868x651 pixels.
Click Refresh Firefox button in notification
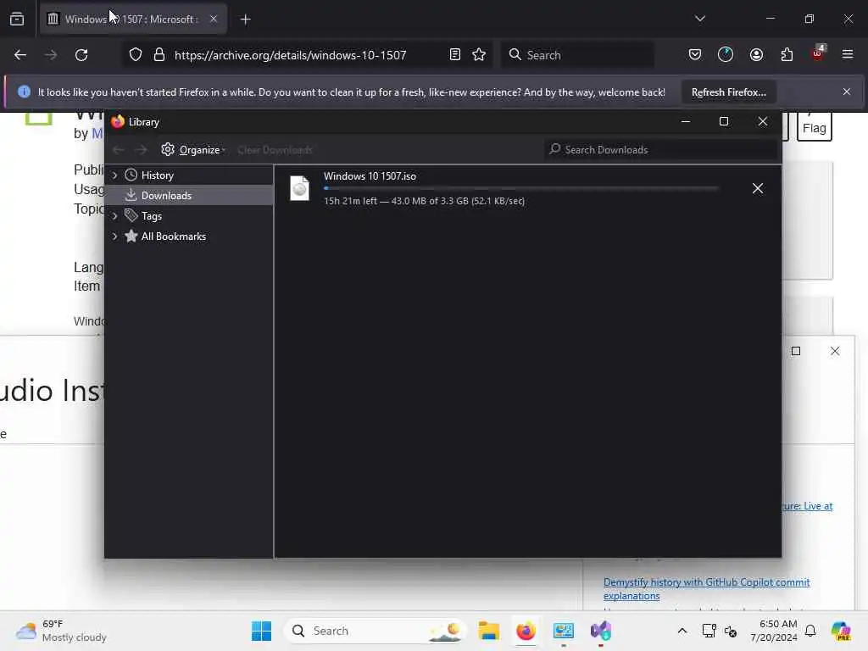[728, 92]
